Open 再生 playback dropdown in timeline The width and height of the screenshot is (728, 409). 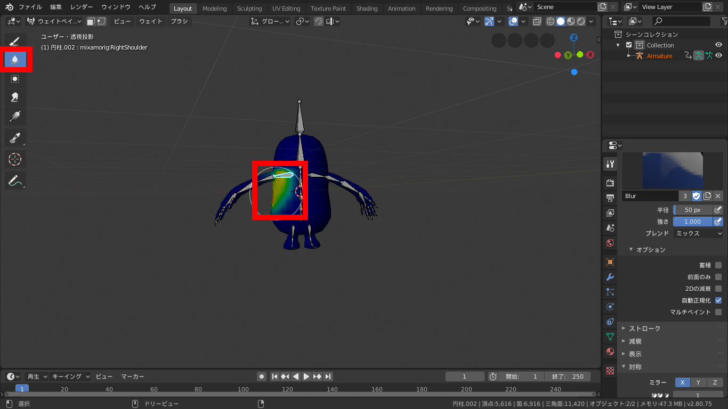pos(37,377)
